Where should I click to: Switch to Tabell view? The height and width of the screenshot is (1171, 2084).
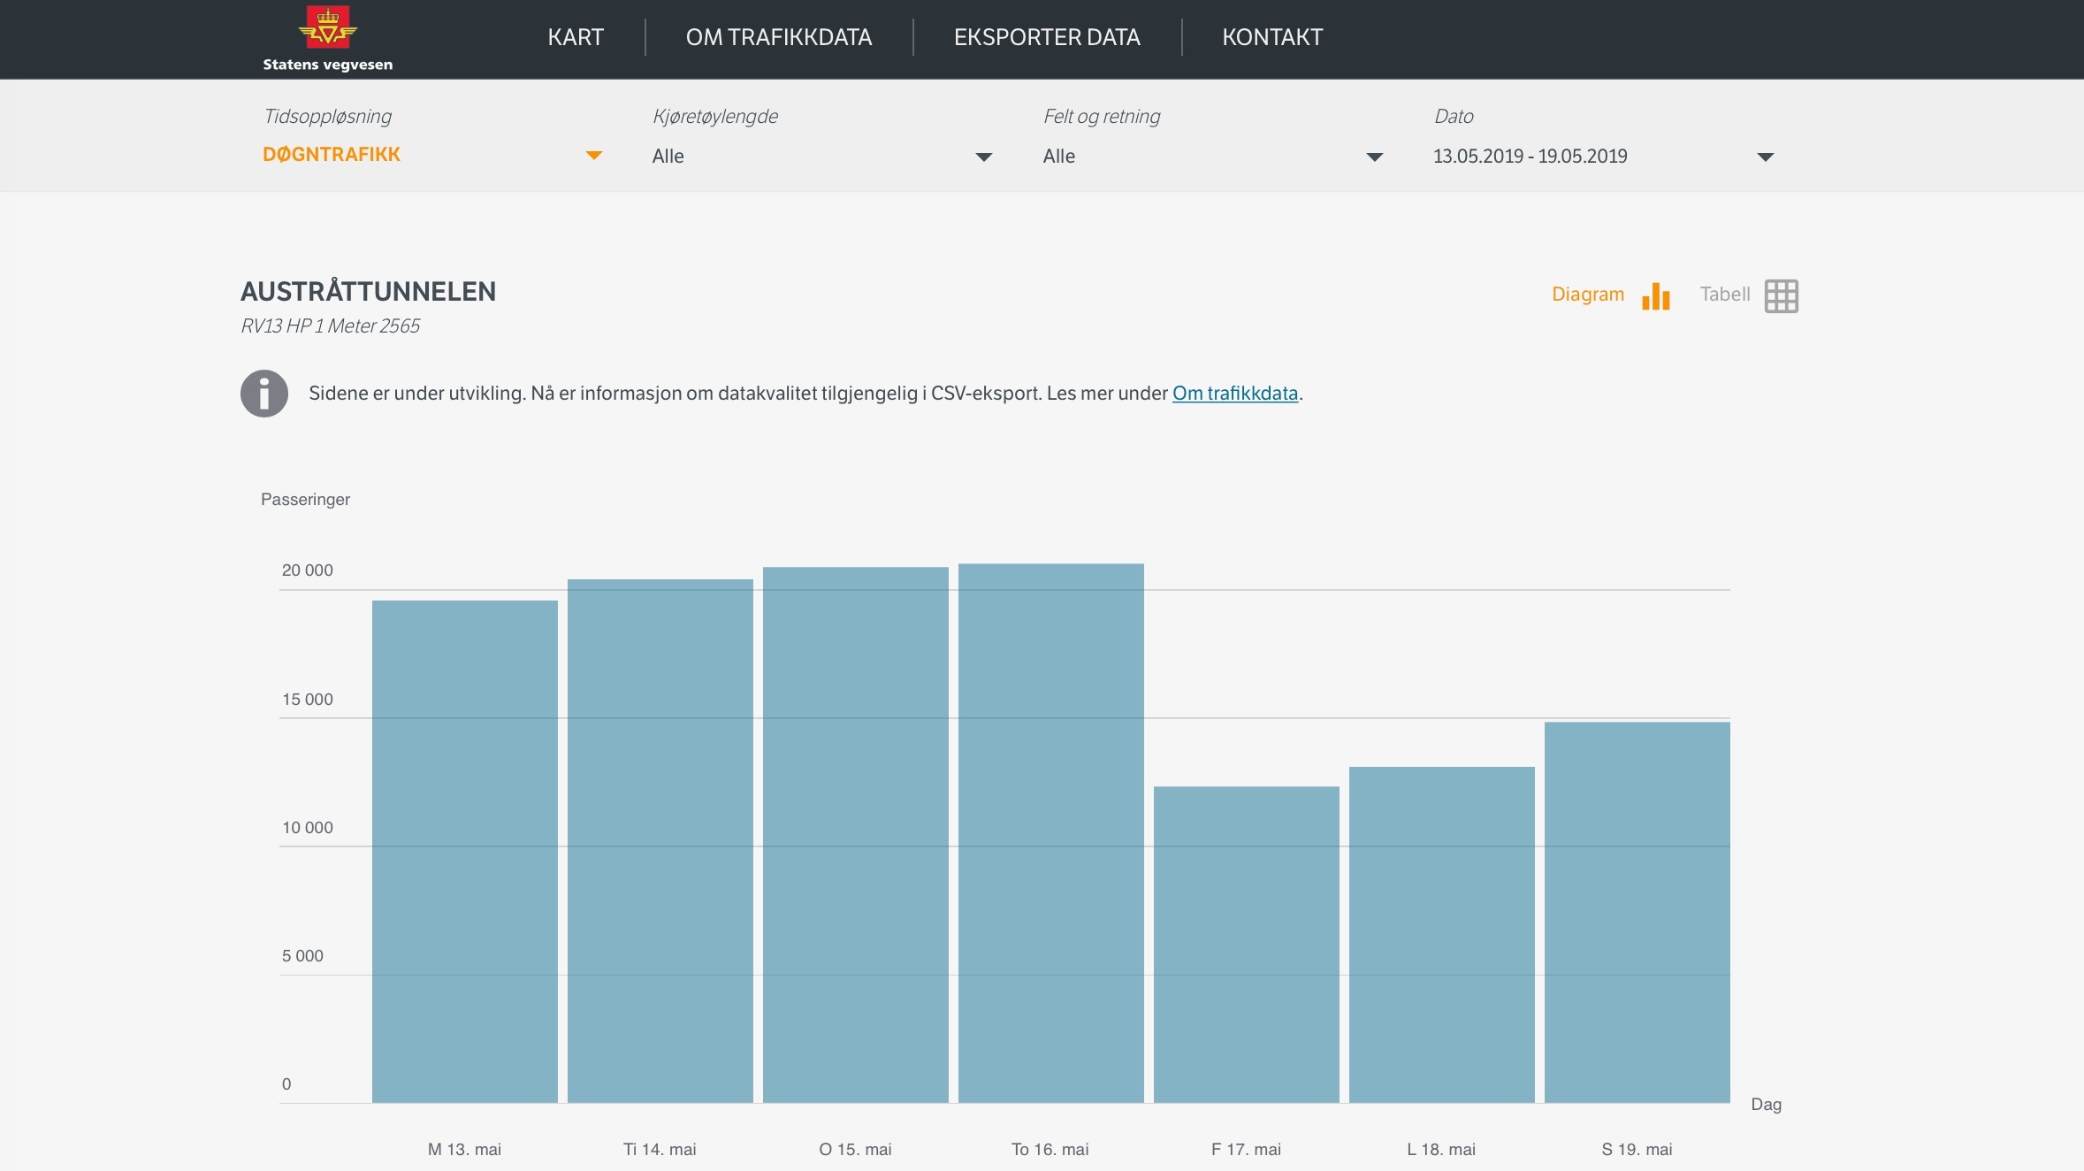click(x=1724, y=295)
